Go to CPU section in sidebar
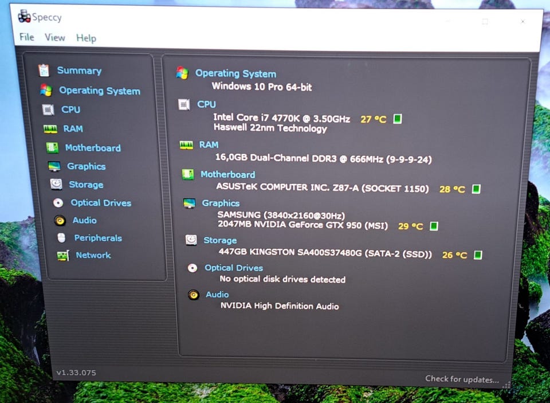This screenshot has width=550, height=403. coord(71,109)
